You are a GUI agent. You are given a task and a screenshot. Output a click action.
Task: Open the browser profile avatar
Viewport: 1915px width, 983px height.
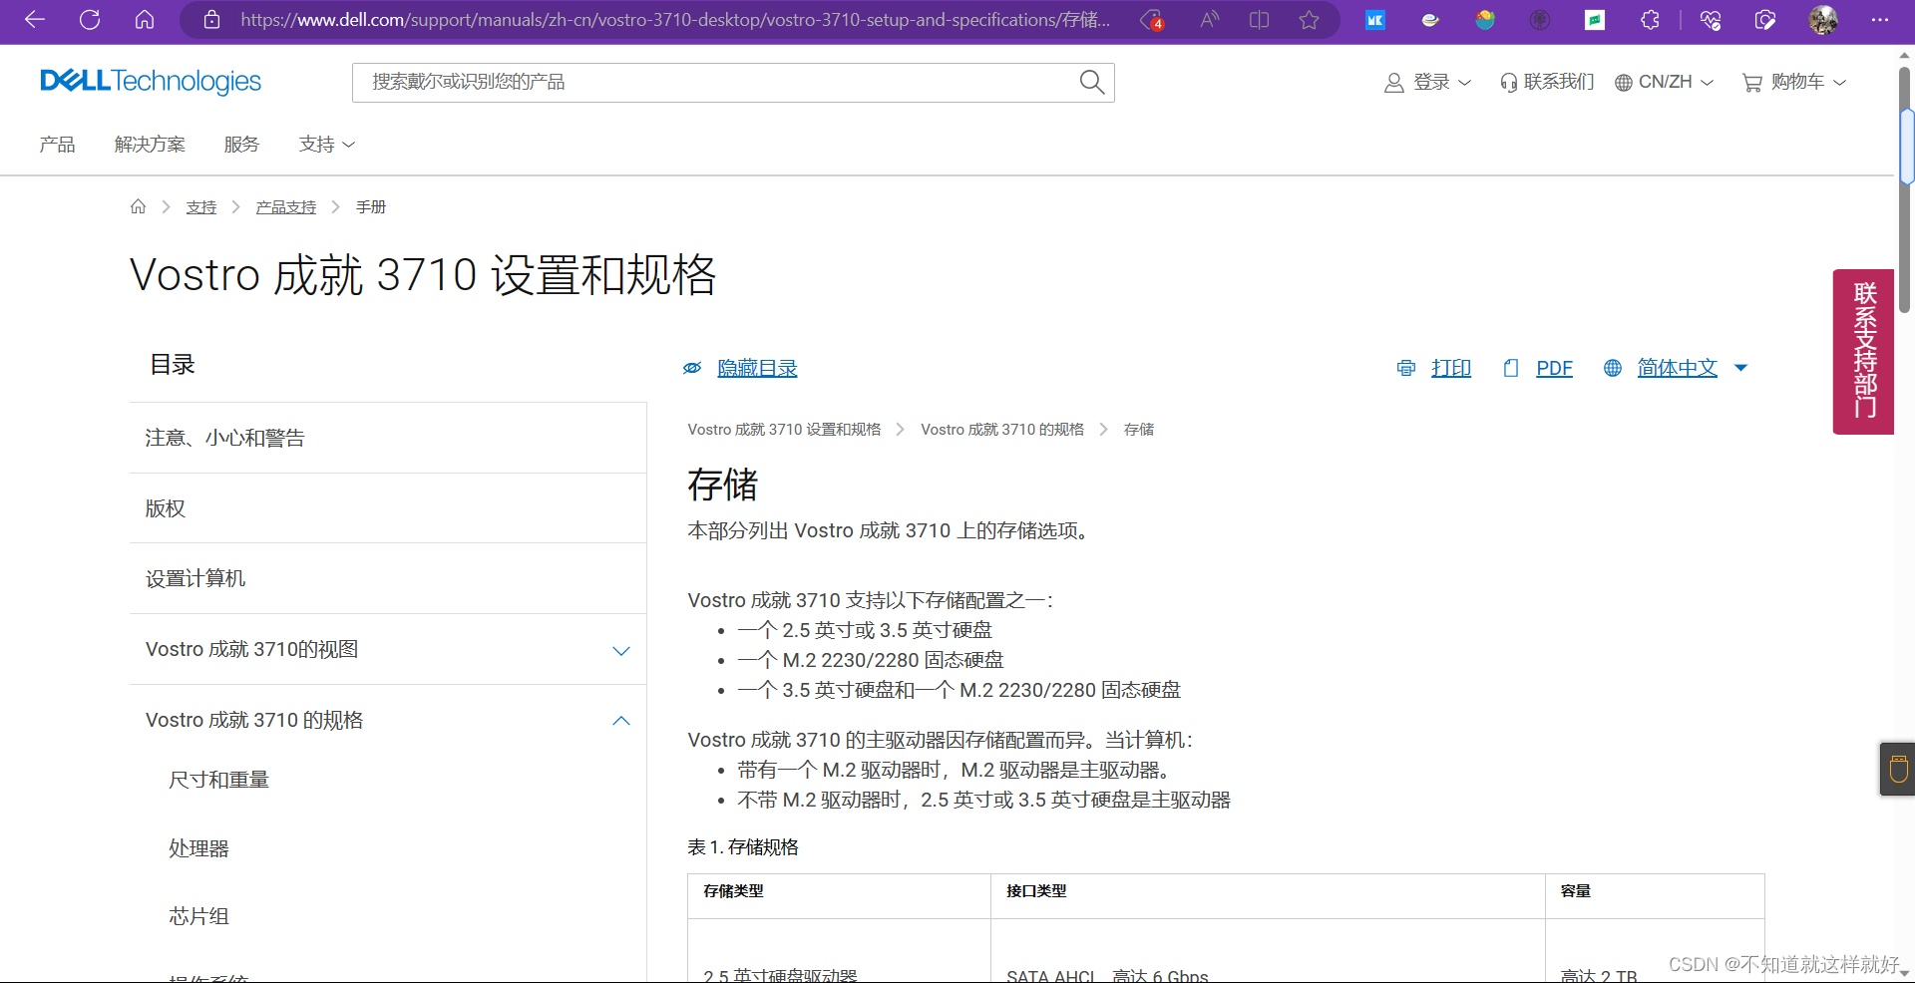[1823, 20]
